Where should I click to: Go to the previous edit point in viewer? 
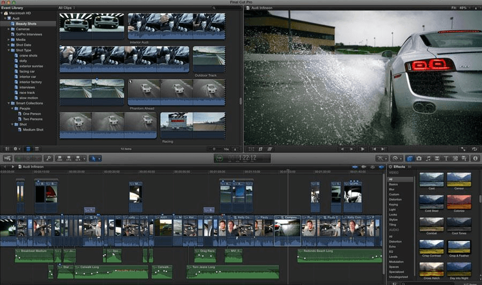pyautogui.click(x=374, y=149)
